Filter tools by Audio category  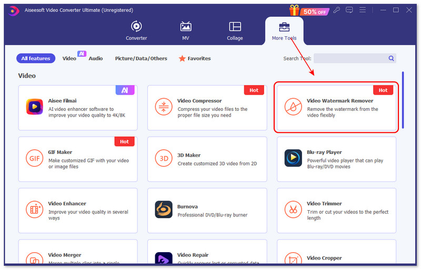point(96,58)
